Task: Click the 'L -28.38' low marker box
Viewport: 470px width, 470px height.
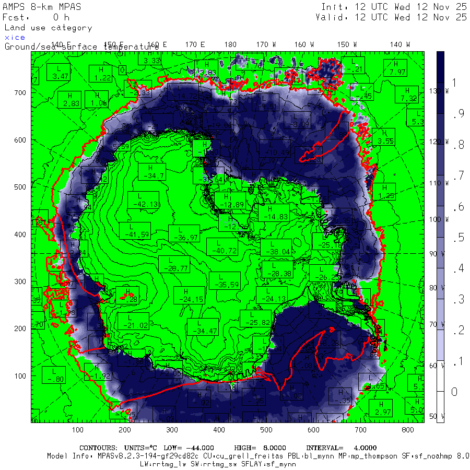Action: [278, 269]
